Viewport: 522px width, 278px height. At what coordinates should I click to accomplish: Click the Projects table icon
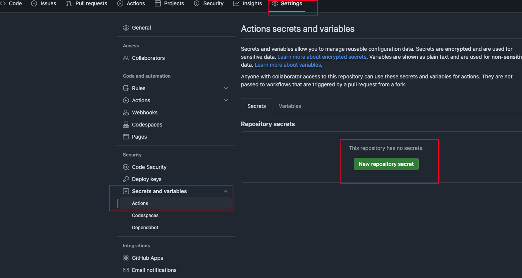click(158, 3)
